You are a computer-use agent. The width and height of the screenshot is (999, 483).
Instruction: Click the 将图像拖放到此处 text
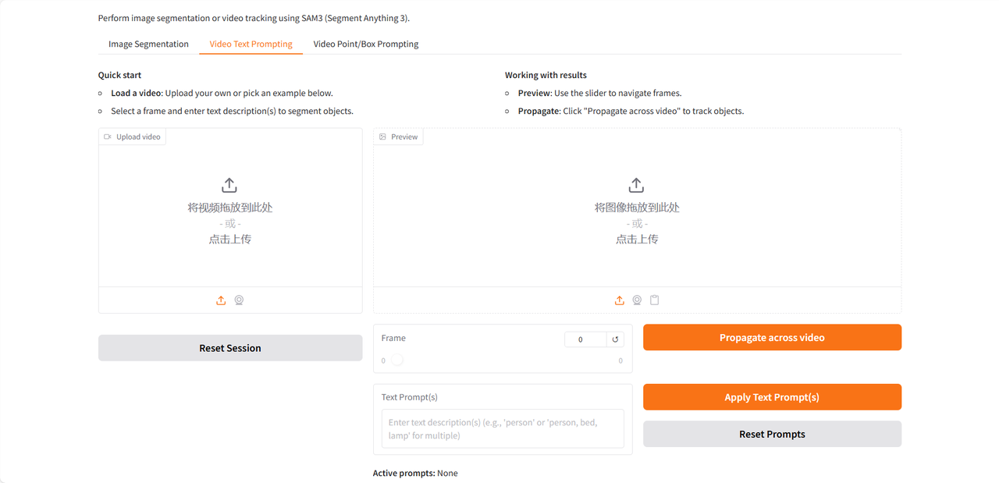637,208
